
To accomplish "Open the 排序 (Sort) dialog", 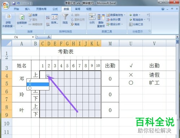I will click(x=55, y=19).
